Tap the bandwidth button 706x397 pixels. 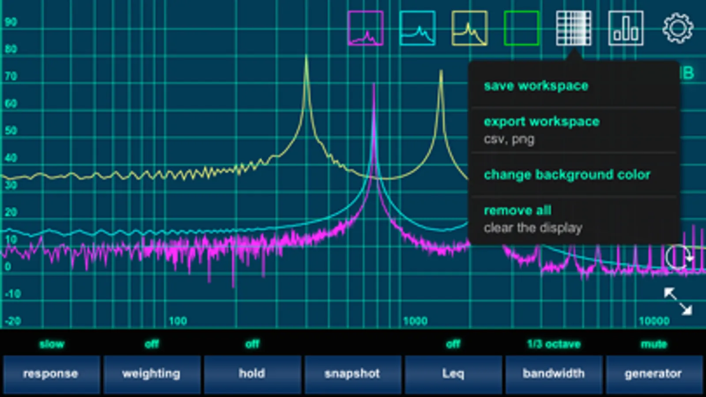tap(554, 374)
